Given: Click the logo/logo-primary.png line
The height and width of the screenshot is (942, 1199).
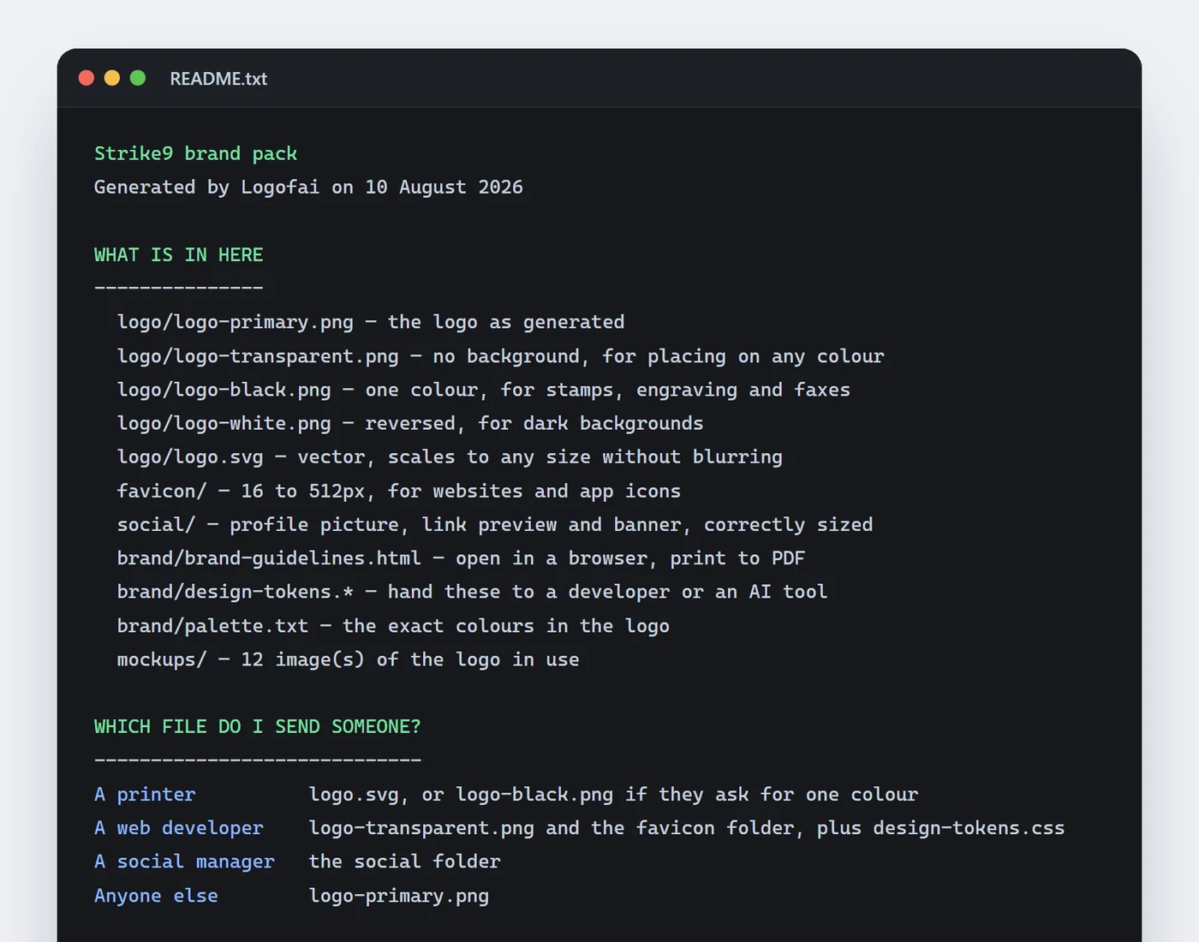Looking at the screenshot, I should (371, 322).
